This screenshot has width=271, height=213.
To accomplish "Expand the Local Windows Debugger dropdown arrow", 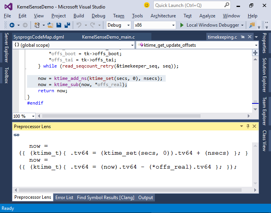I will click(x=242, y=25).
